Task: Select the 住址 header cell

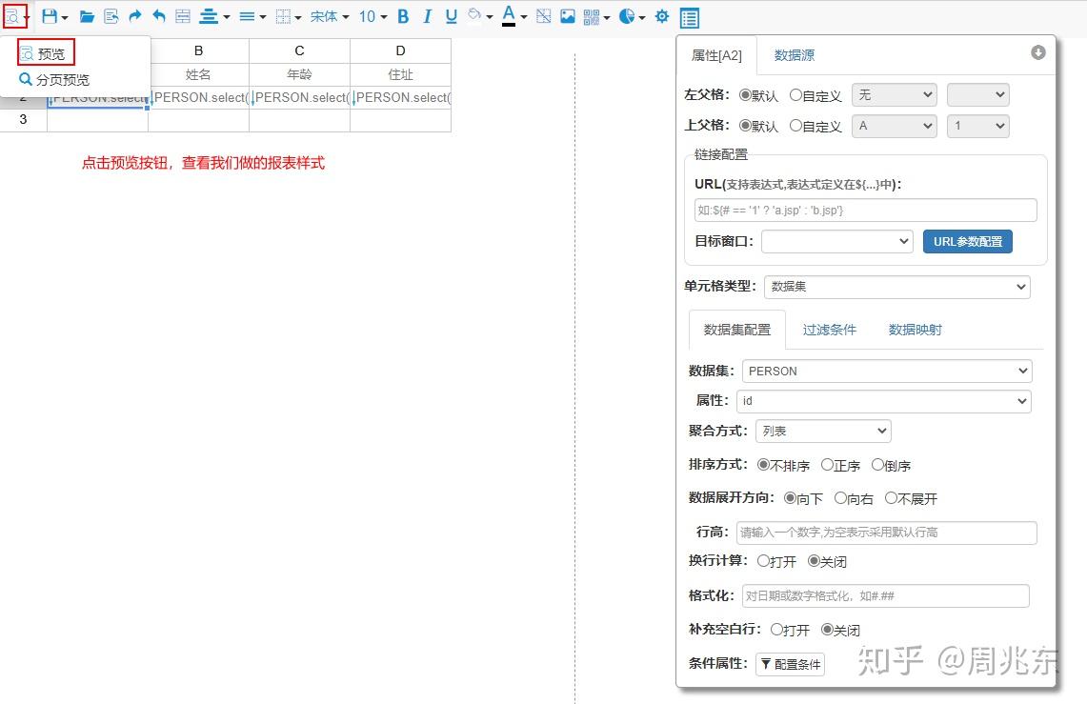Action: coord(401,74)
